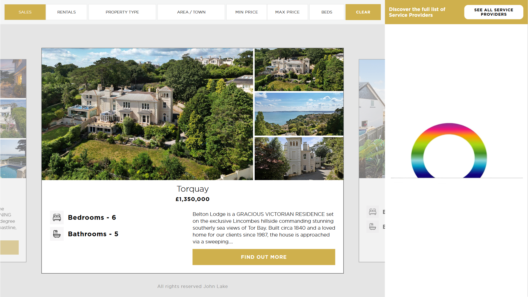
Task: Open the Property Type dropdown
Action: [x=122, y=12]
